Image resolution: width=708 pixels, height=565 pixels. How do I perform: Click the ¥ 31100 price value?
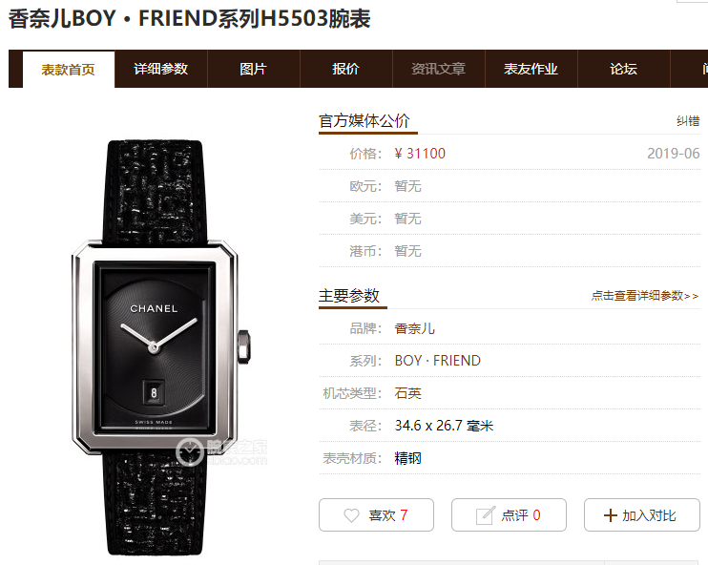point(420,154)
